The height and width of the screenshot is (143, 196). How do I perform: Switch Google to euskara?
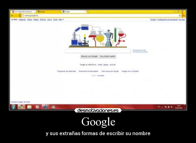pyautogui.click(x=112, y=65)
